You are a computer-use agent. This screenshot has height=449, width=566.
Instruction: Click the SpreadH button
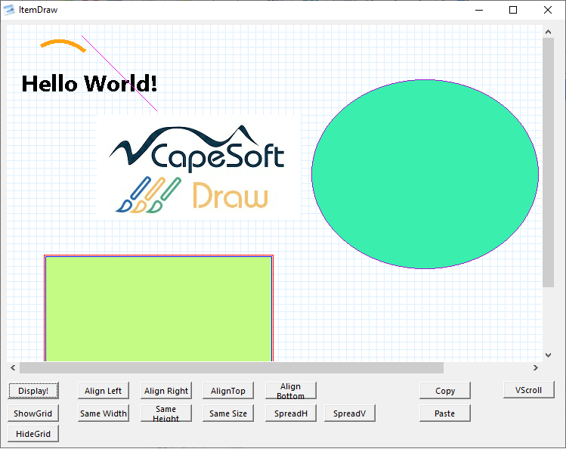coord(291,413)
